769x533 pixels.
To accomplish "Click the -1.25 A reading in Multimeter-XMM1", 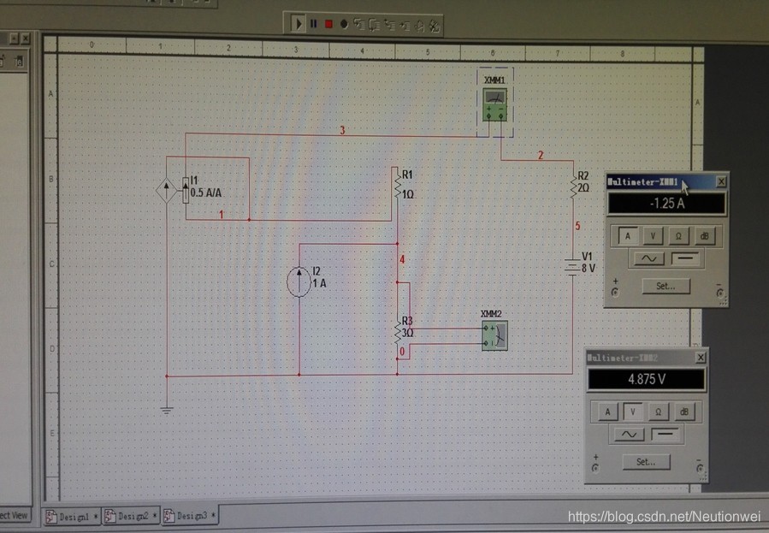I will pos(666,204).
